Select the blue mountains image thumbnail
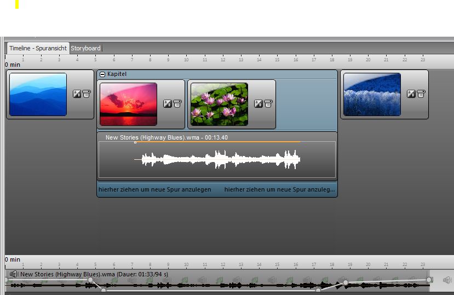Screen dimensions: 454x295 click(38, 95)
